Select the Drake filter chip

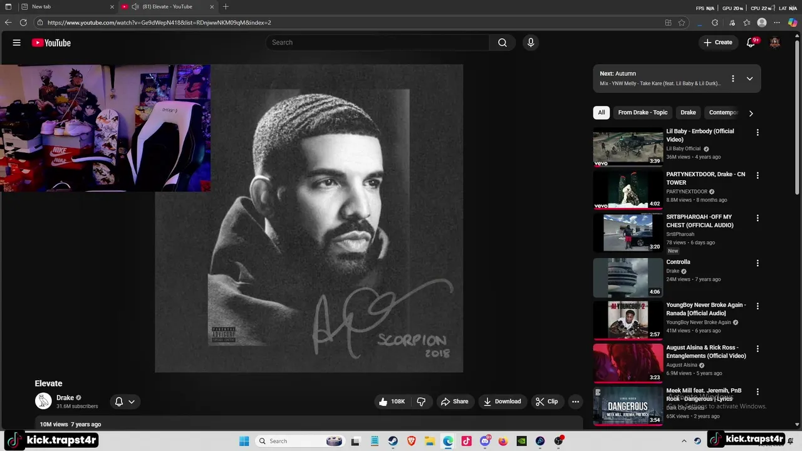pyautogui.click(x=688, y=113)
